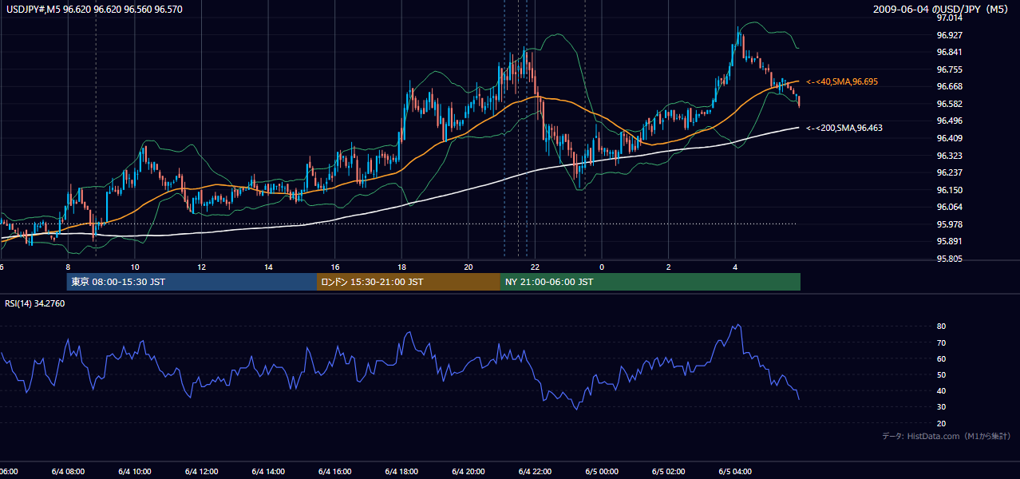Click hour tick 12 under price chart
Viewport: 1020px width, 479px height.
pyautogui.click(x=201, y=267)
